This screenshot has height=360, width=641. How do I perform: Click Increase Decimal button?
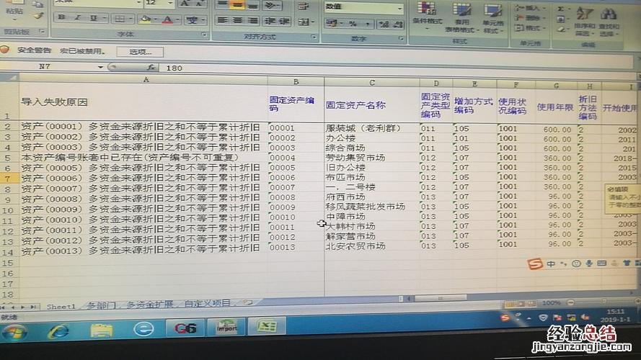384,24
